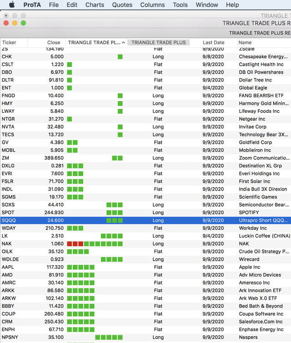The width and height of the screenshot is (291, 343).
Task: Open the ProTA application menu
Action: [32, 5]
